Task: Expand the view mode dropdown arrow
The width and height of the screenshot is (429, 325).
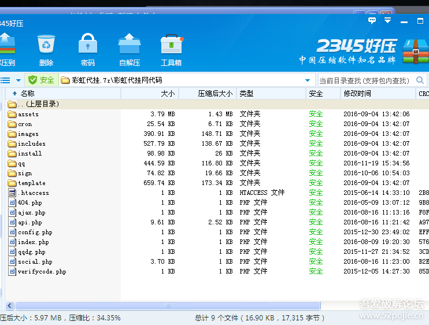Action: [19, 80]
